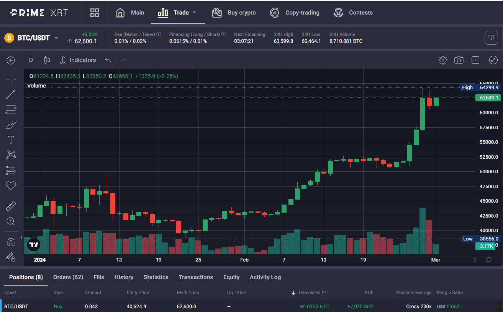Screen dimensions: 503x312
Task: Select the forecast position tool
Action: pyautogui.click(x=11, y=171)
